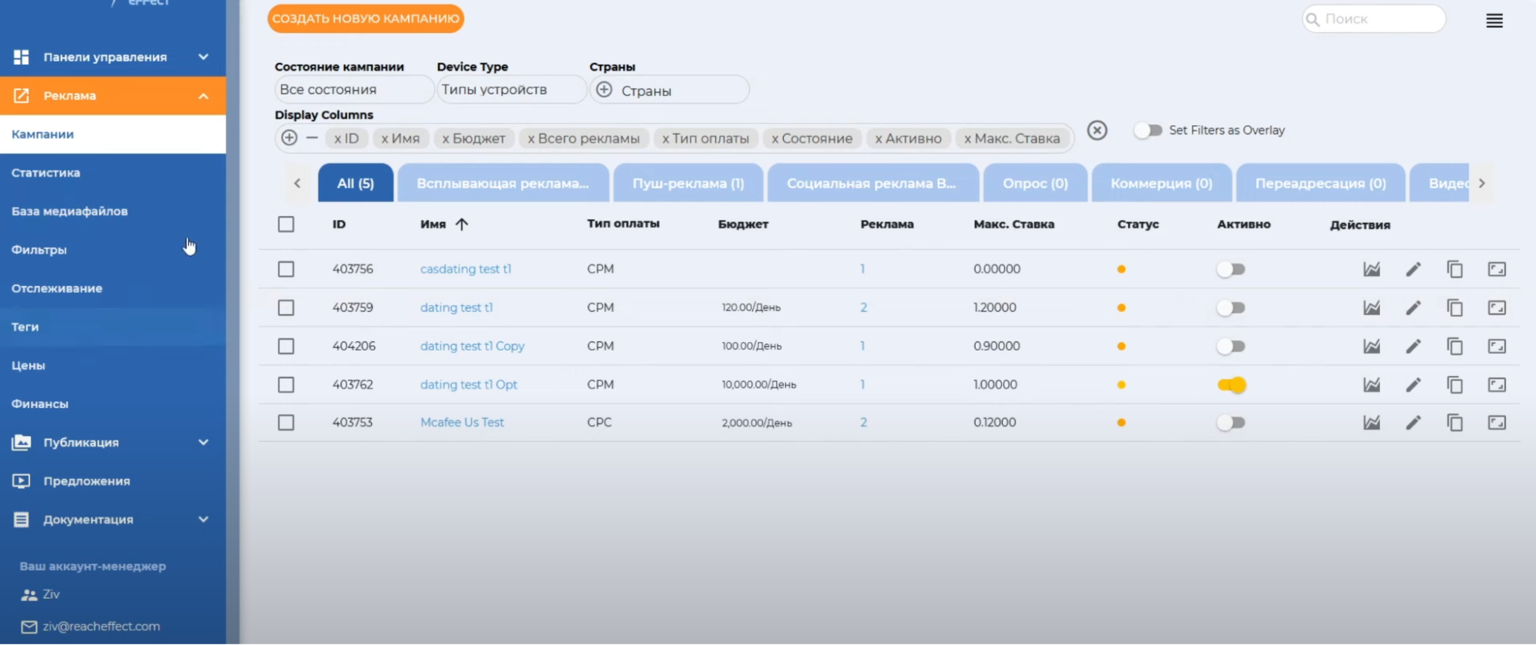Viewport: 1536px width, 645px height.
Task: Open the Типы устройств device type dropdown
Action: click(511, 90)
